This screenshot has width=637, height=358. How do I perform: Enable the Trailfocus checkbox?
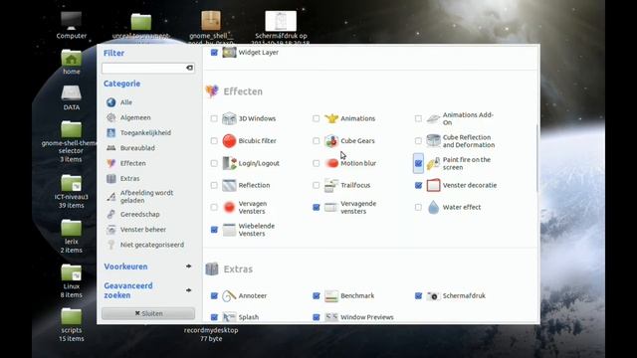tap(317, 185)
